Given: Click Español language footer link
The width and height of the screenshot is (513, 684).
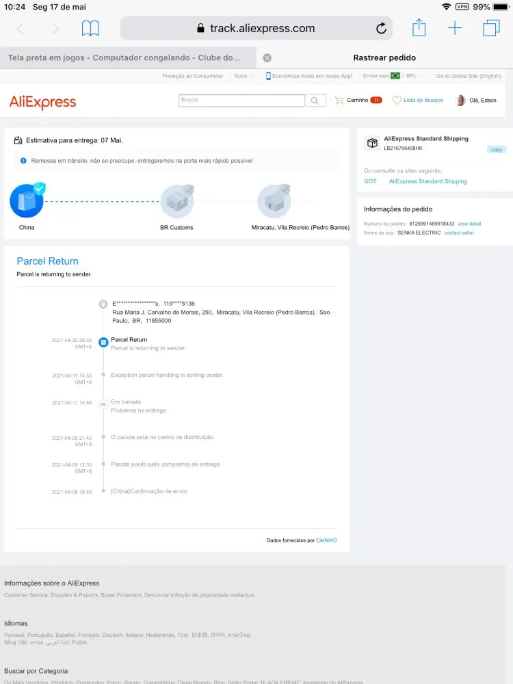Looking at the screenshot, I should coord(66,635).
